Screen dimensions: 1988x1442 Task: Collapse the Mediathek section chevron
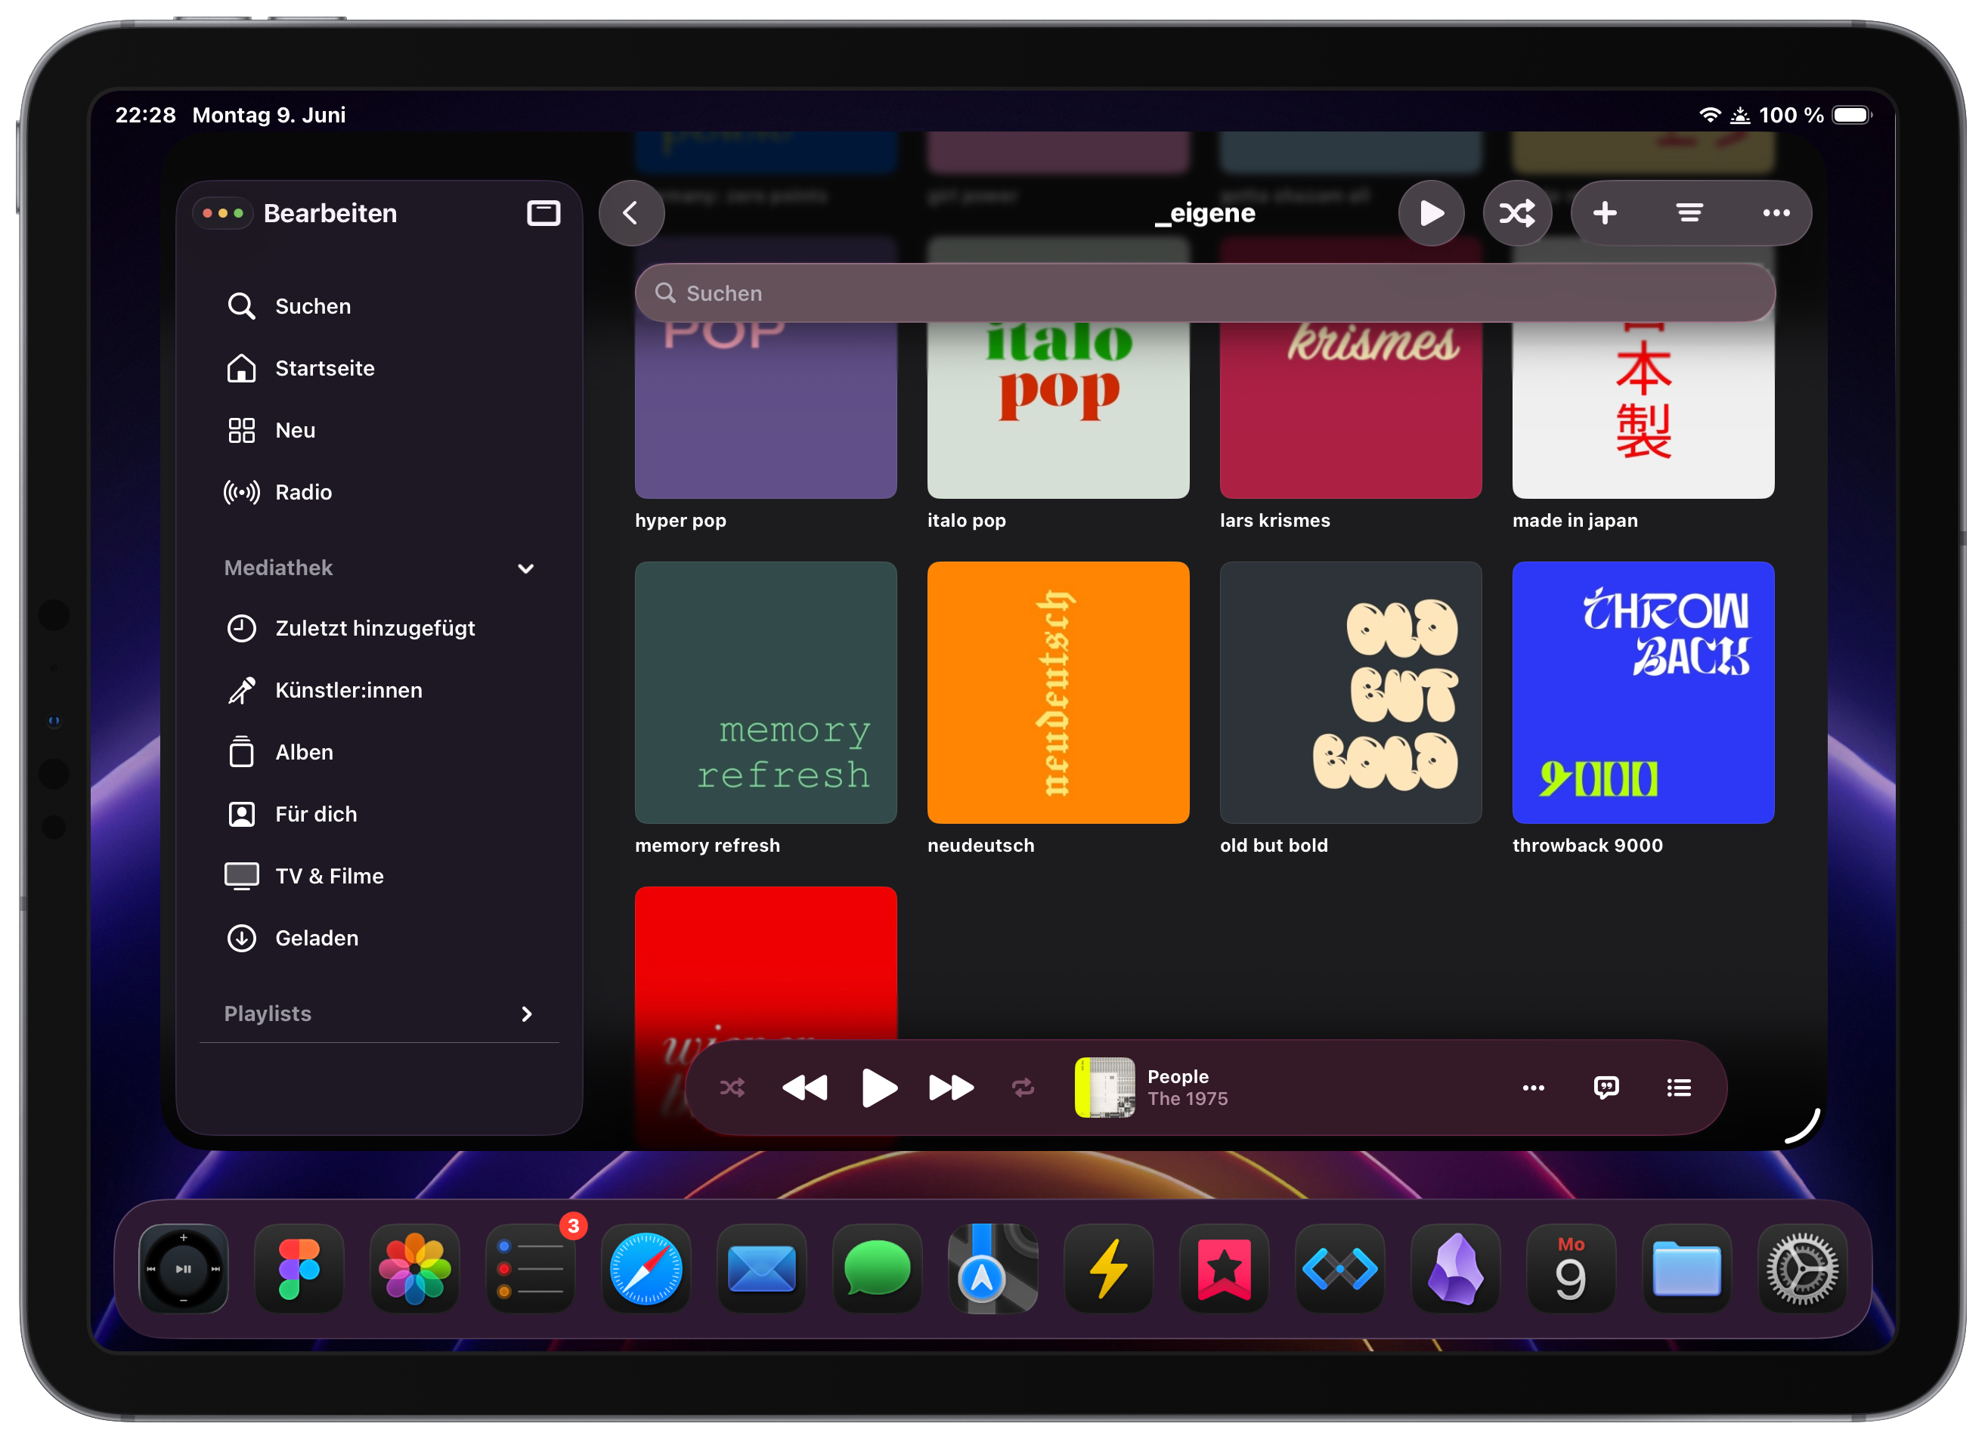526,568
